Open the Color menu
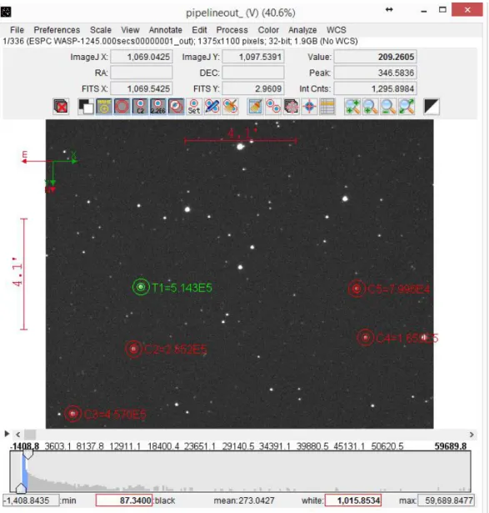This screenshot has width=489, height=513. pos(268,30)
